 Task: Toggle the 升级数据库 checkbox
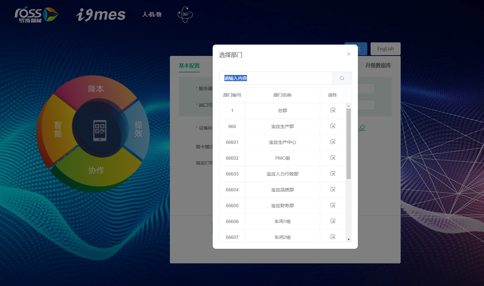pos(360,65)
